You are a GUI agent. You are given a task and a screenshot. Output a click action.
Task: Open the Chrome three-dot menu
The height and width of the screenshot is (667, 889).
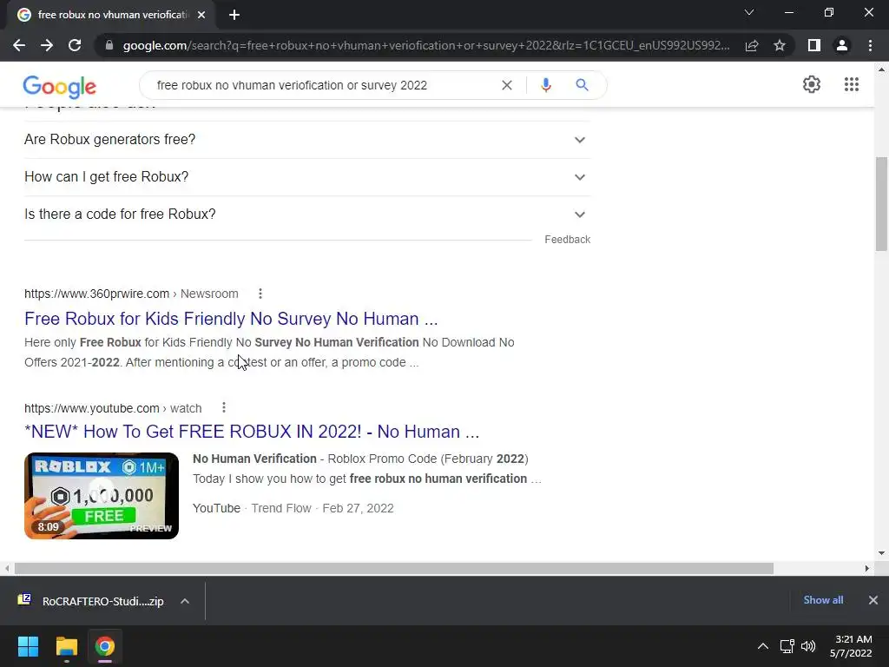click(x=870, y=45)
